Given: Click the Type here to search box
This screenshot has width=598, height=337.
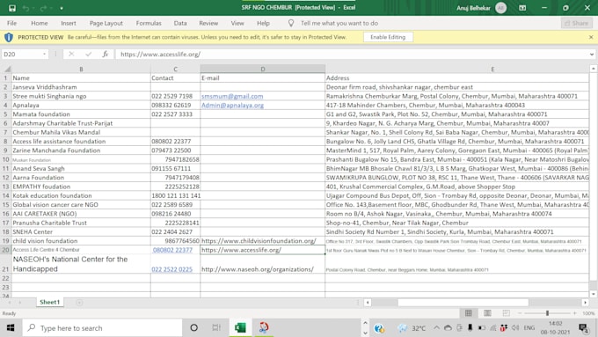Looking at the screenshot, I should point(102,328).
